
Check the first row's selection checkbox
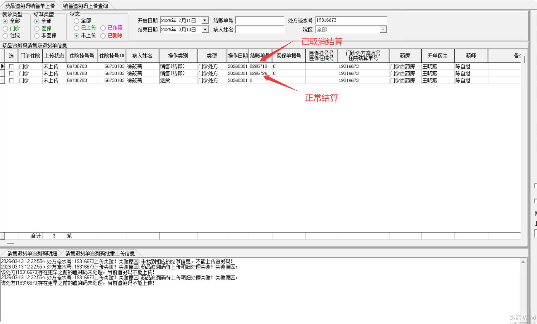pos(11,66)
